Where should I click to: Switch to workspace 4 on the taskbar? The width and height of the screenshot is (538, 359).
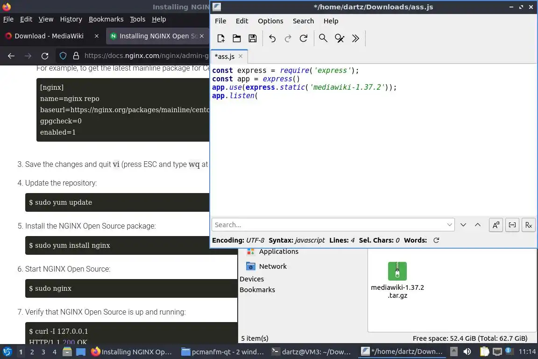pyautogui.click(x=55, y=352)
